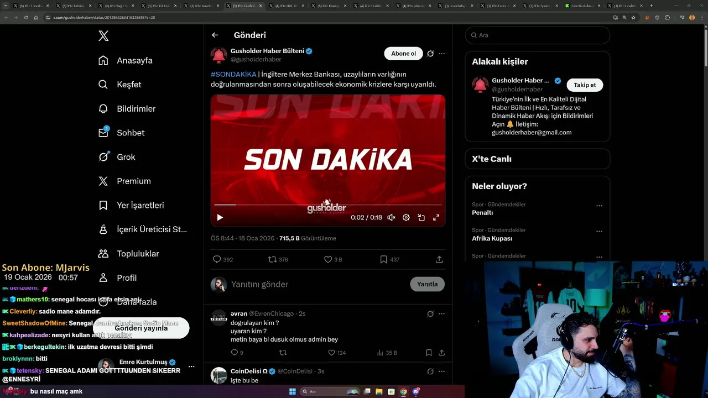Open more menu on CoinDelisi reply
Screen dimensions: 708x398
pyautogui.click(x=441, y=371)
